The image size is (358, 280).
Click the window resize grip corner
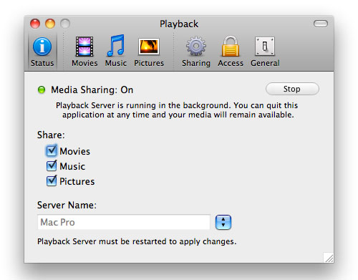click(x=329, y=258)
